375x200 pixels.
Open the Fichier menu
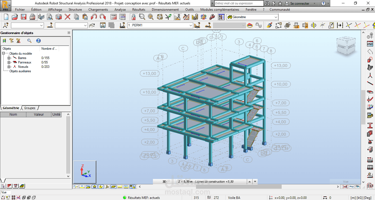click(x=20, y=9)
